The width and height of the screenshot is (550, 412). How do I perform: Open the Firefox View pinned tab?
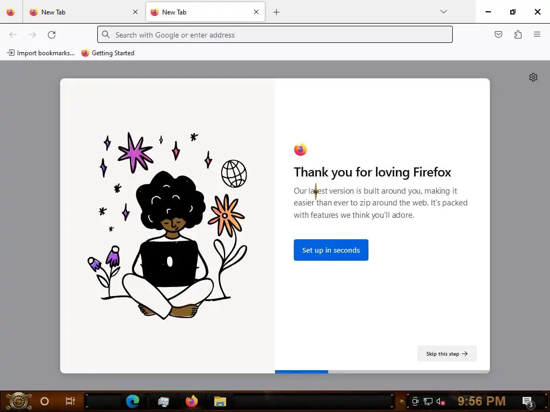tap(11, 12)
